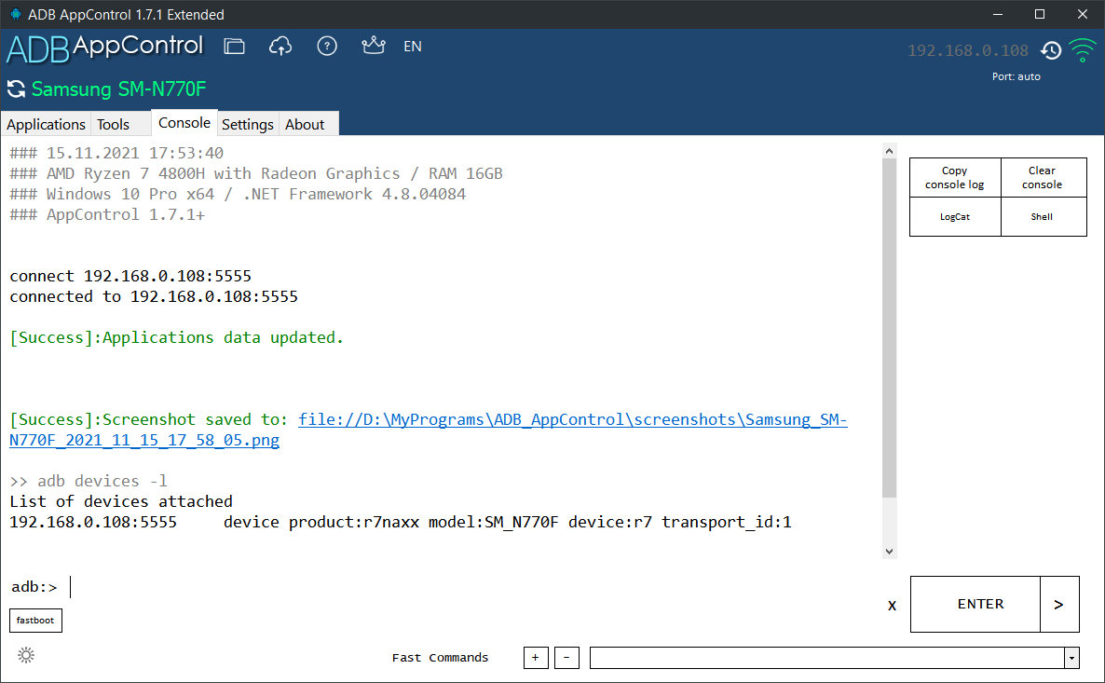The width and height of the screenshot is (1105, 683).
Task: Open the Settings tab
Action: (247, 124)
